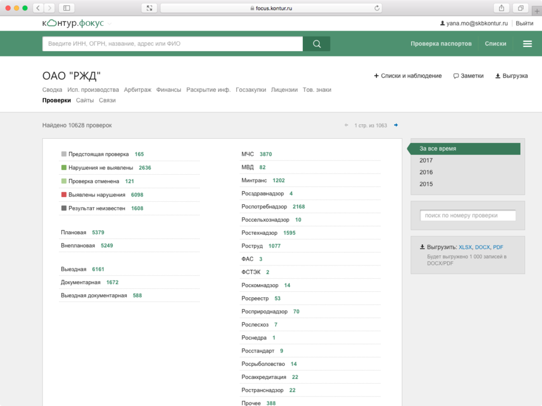Open 'Списки и наблюдение' menu
The width and height of the screenshot is (542, 406).
click(408, 76)
